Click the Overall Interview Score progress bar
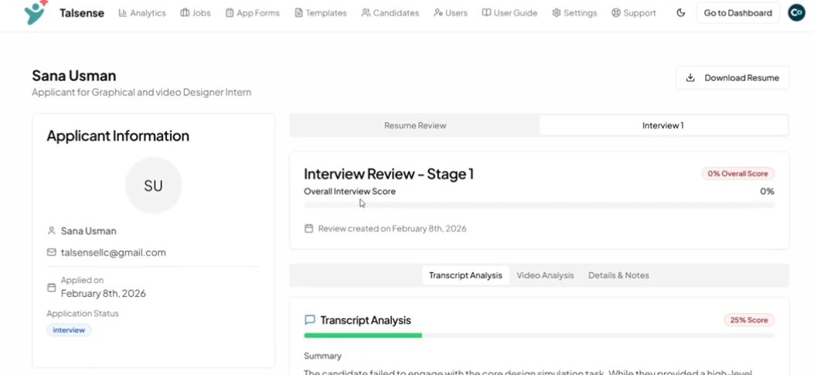Screen dimensions: 814x375 click(x=539, y=205)
